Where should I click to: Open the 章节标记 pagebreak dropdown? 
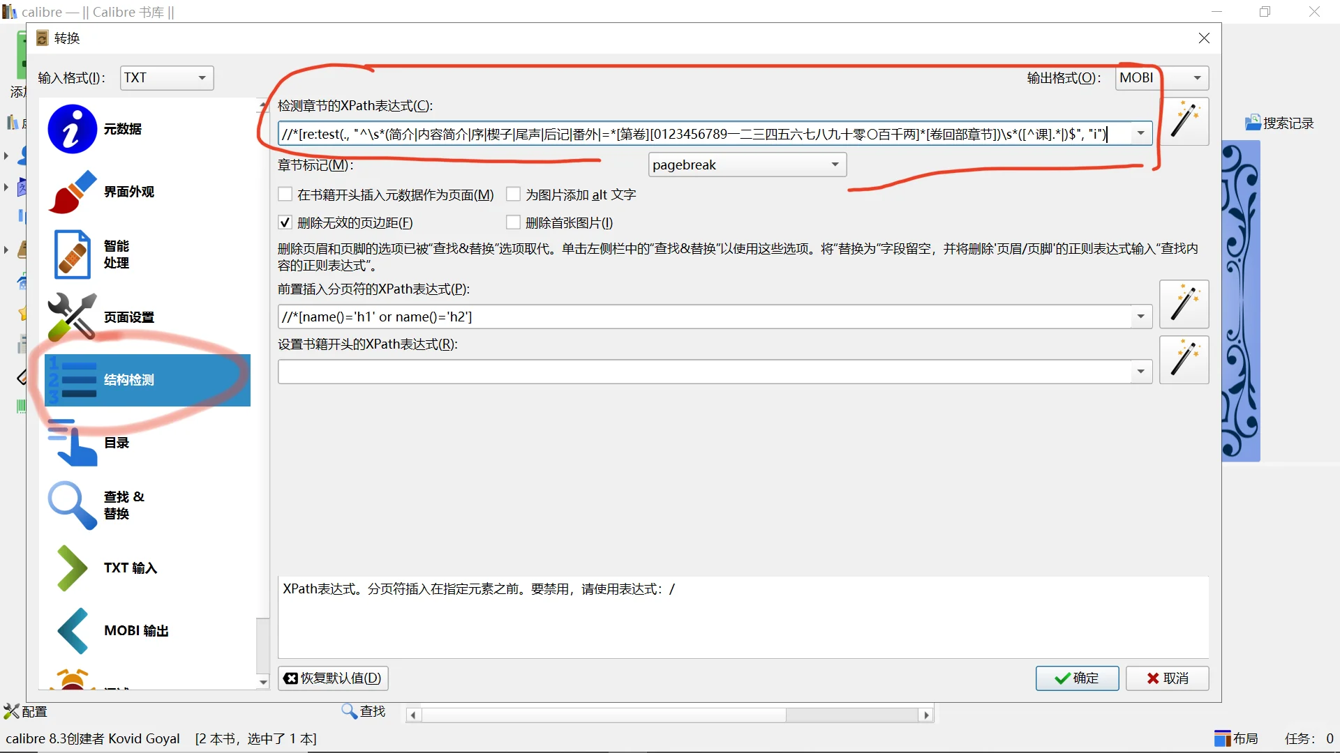747,165
